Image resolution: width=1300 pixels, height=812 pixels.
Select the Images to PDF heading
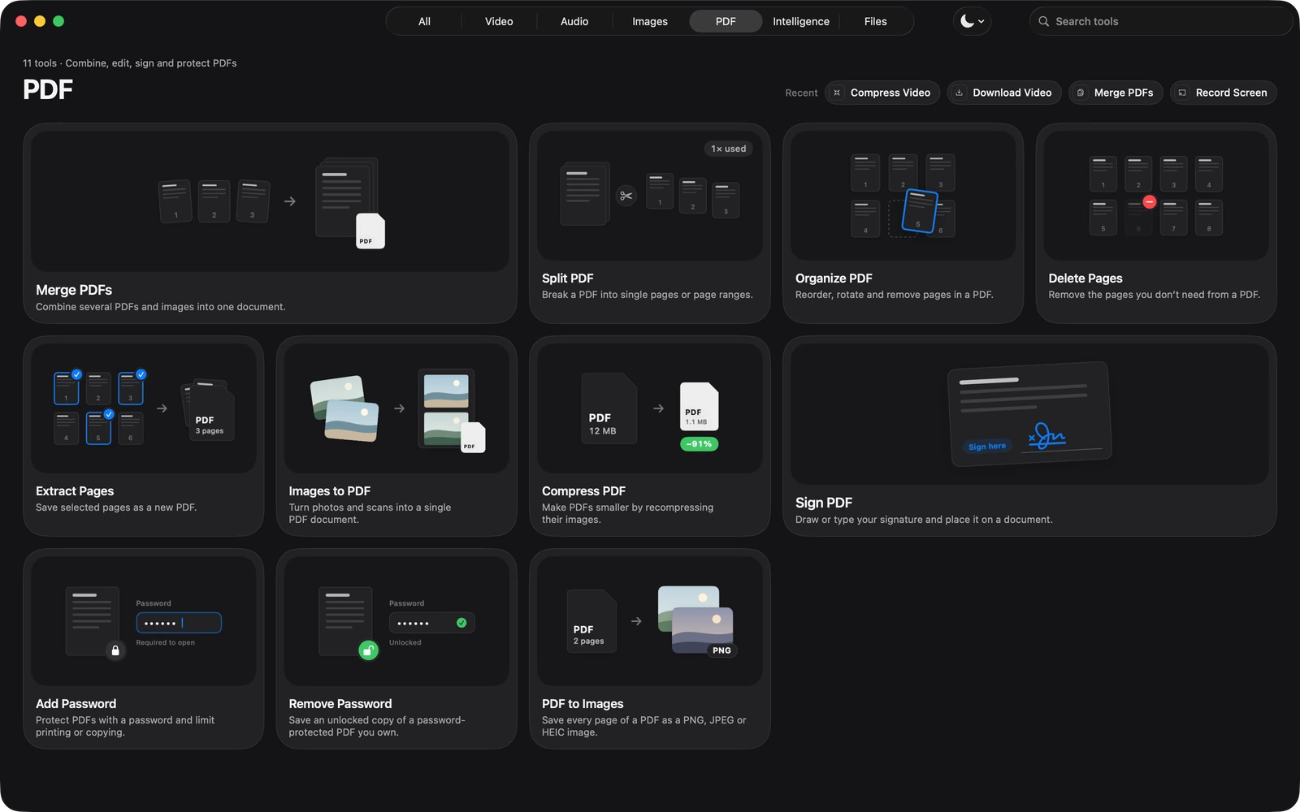329,491
